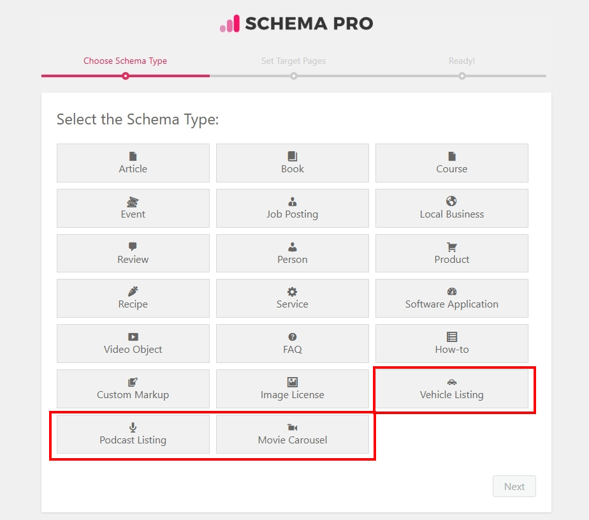Select the FAQ schema type
The image size is (589, 520).
[x=292, y=343]
